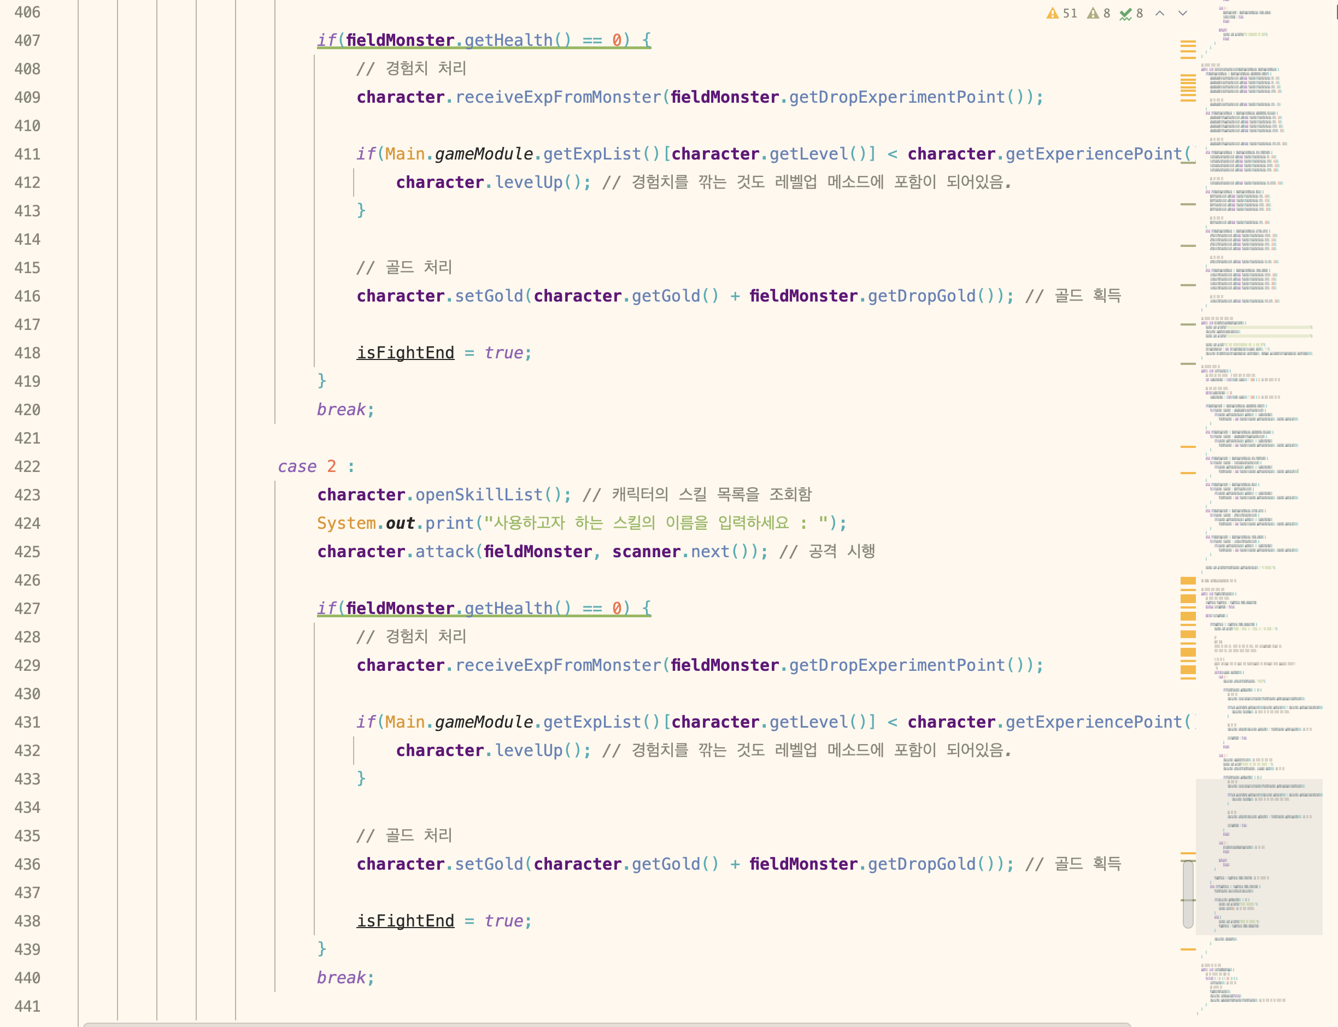Click the yellow warnings icon showing 51
Viewport: 1338px width, 1027px height.
1053,14
